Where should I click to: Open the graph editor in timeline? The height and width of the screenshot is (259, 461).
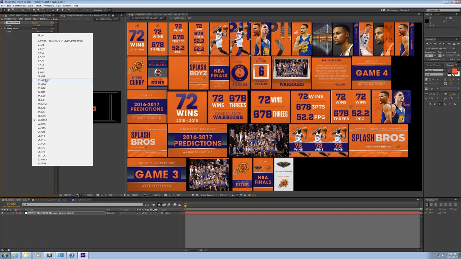pyautogui.click(x=179, y=204)
